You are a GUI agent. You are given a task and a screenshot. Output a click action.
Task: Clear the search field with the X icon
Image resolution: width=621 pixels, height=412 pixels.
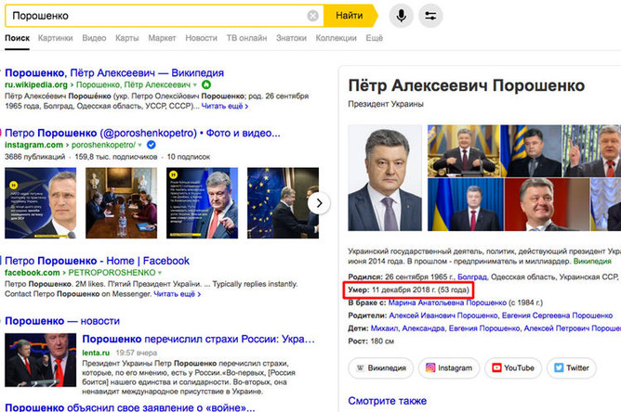(313, 16)
